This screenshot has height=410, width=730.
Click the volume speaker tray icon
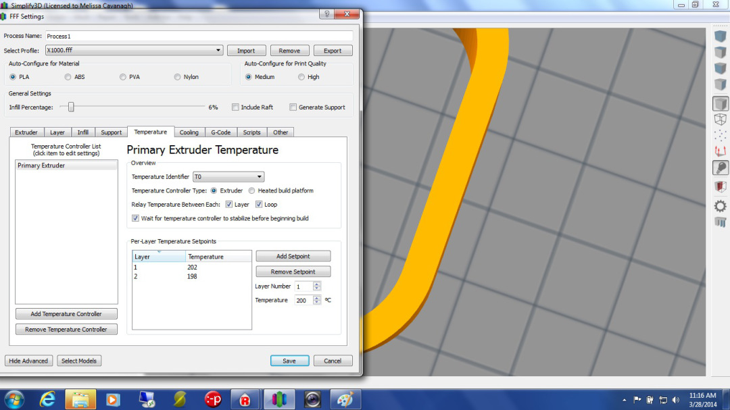tap(676, 400)
